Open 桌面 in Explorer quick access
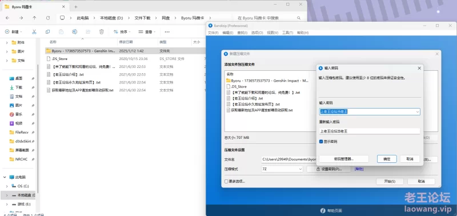457x216 pixels. tap(19, 78)
